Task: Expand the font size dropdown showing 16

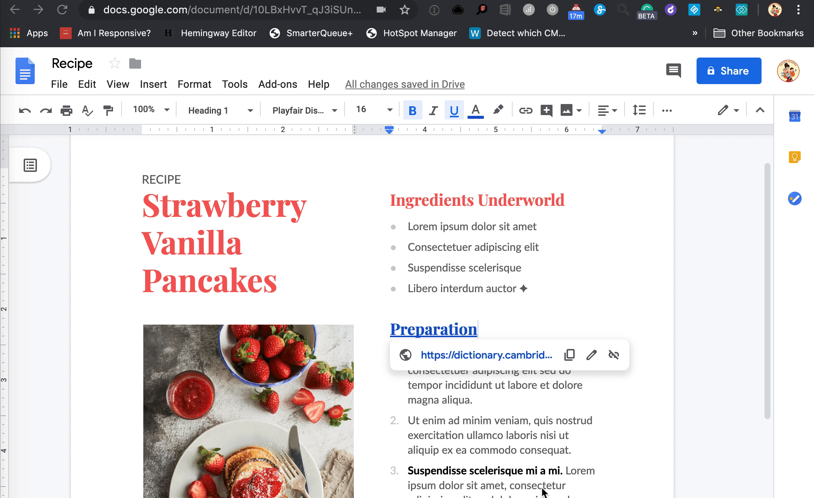Action: pos(390,110)
